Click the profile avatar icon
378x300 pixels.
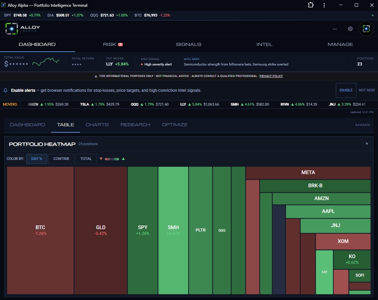[366, 29]
